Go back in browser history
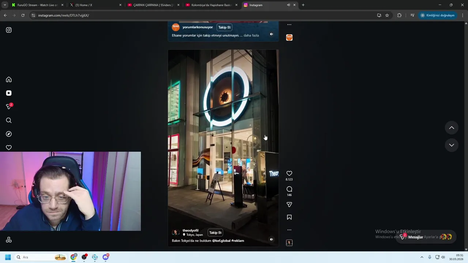Image resolution: width=468 pixels, height=263 pixels. (5, 15)
